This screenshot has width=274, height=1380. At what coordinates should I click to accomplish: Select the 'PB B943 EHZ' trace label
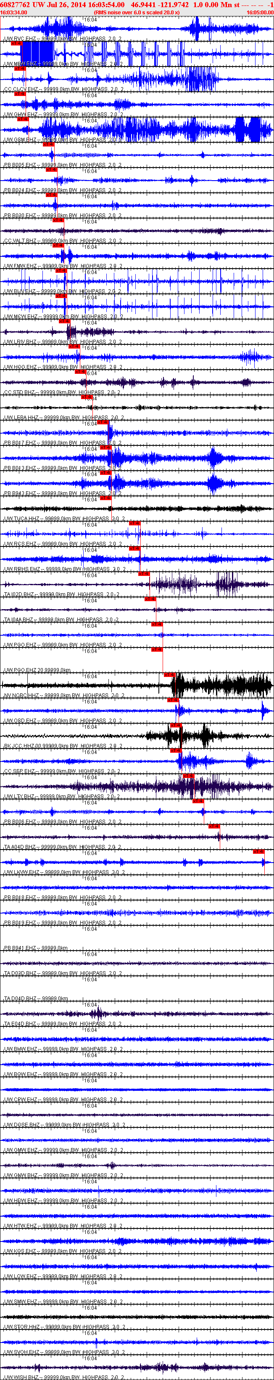pos(63,493)
